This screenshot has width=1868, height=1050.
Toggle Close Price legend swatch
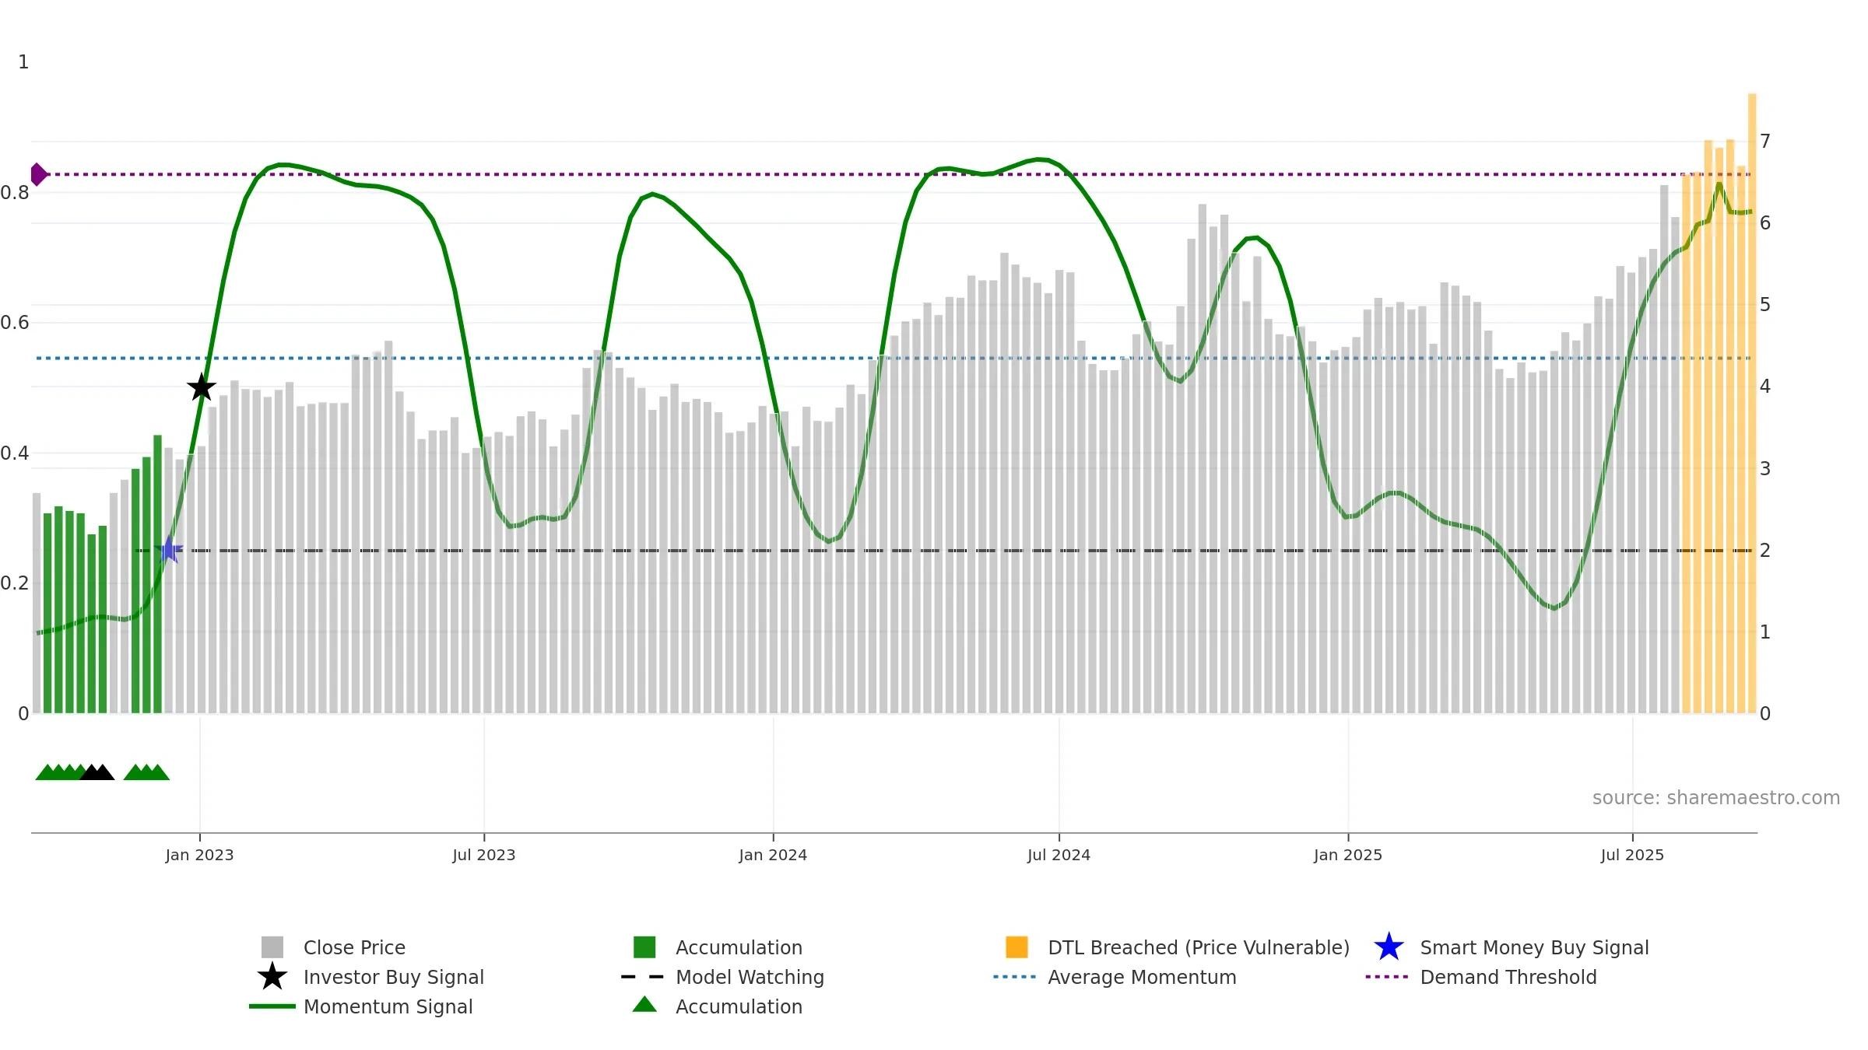click(x=272, y=947)
